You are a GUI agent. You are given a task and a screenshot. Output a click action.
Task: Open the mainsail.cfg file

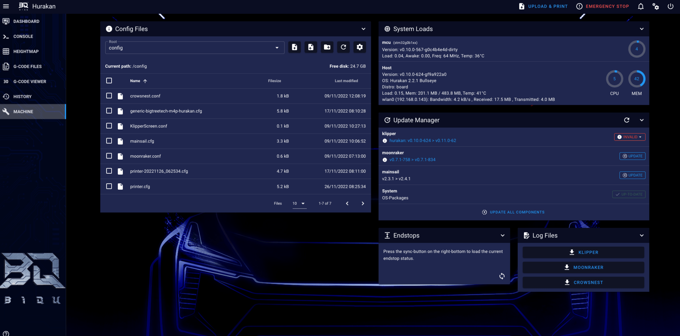[142, 141]
